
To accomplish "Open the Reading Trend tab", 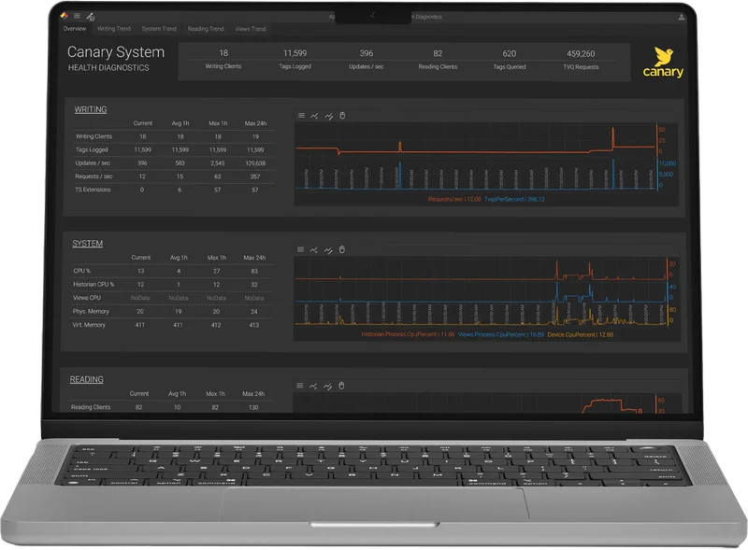I will tap(206, 29).
